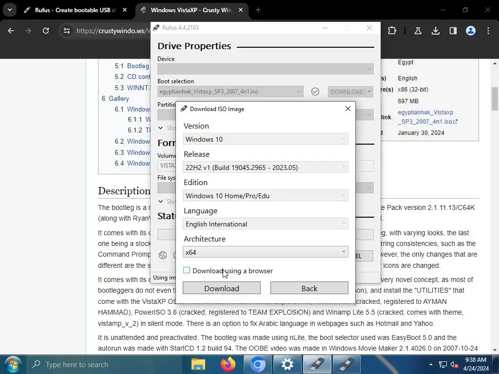Go back in the browser

pyautogui.click(x=11, y=31)
